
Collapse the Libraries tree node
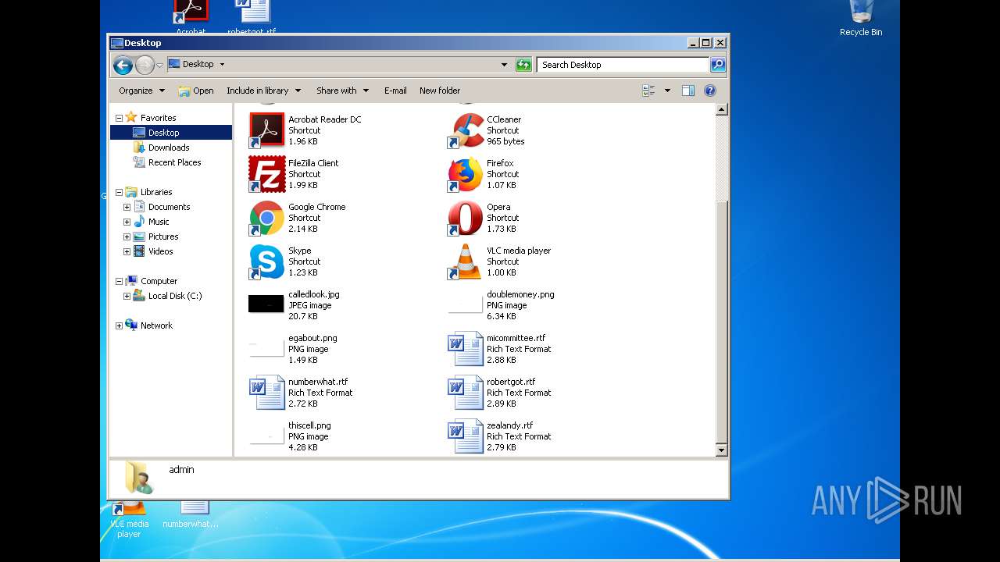click(x=119, y=192)
